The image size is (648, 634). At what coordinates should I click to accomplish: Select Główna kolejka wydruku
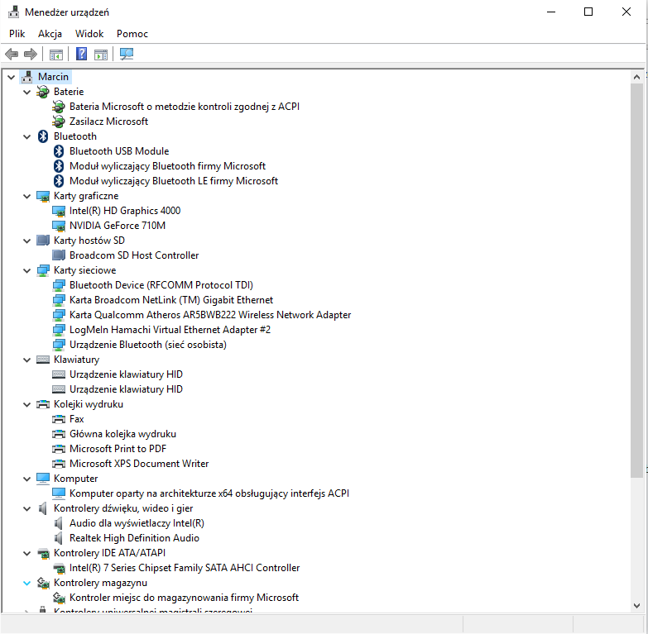pyautogui.click(x=122, y=434)
